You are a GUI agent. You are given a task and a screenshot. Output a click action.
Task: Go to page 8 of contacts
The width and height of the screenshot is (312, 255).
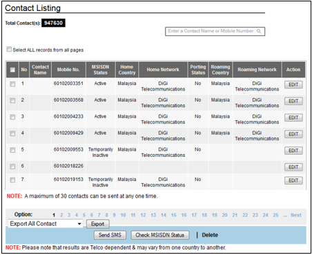pyautogui.click(x=107, y=215)
